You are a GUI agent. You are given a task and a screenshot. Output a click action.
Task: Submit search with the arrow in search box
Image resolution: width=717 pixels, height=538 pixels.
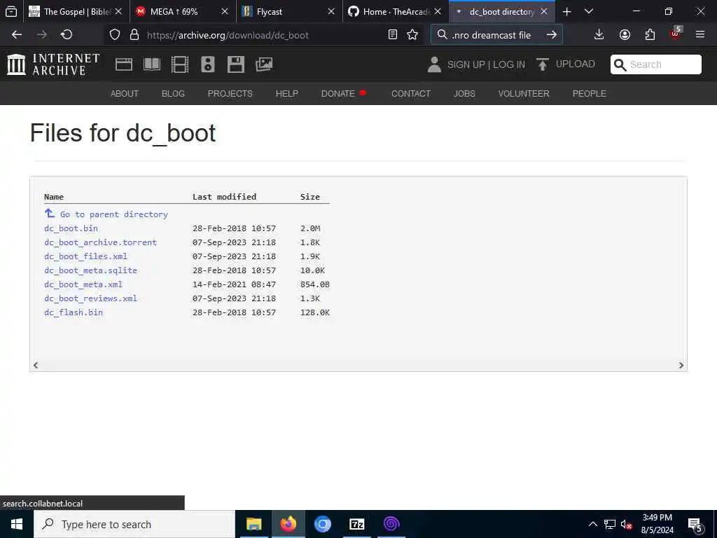tap(552, 35)
